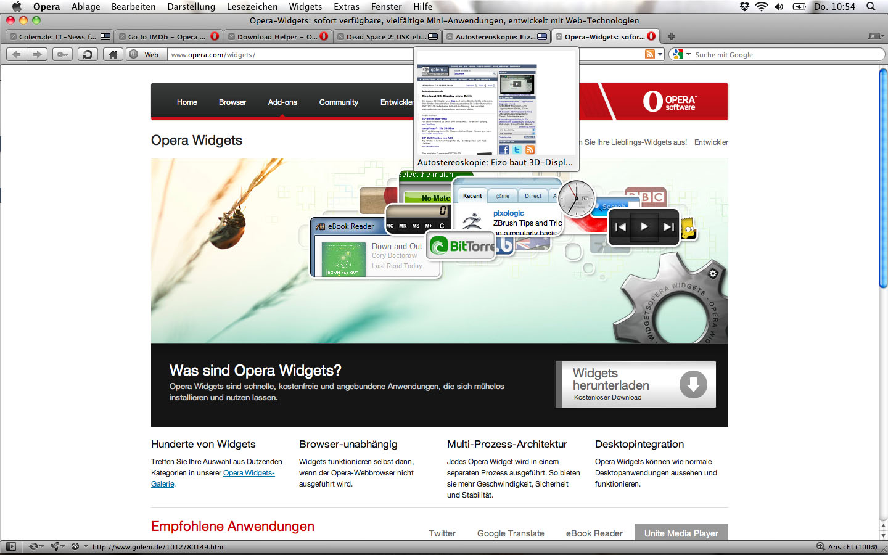Open the Google search engine dropdown

coord(681,55)
